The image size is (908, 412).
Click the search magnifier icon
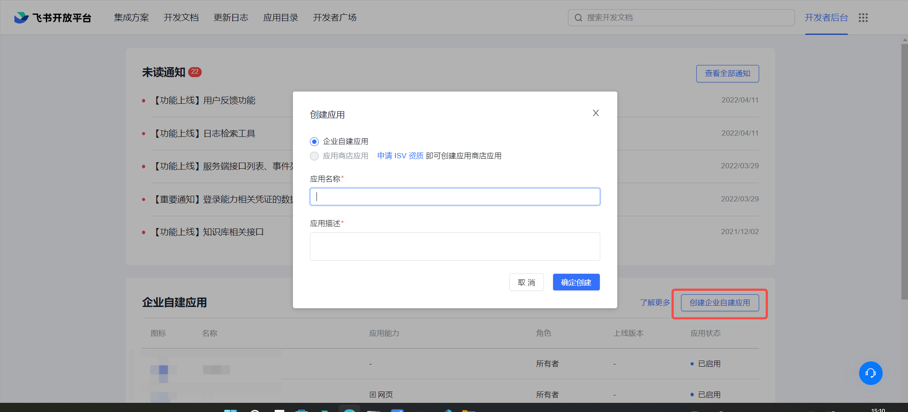(578, 18)
